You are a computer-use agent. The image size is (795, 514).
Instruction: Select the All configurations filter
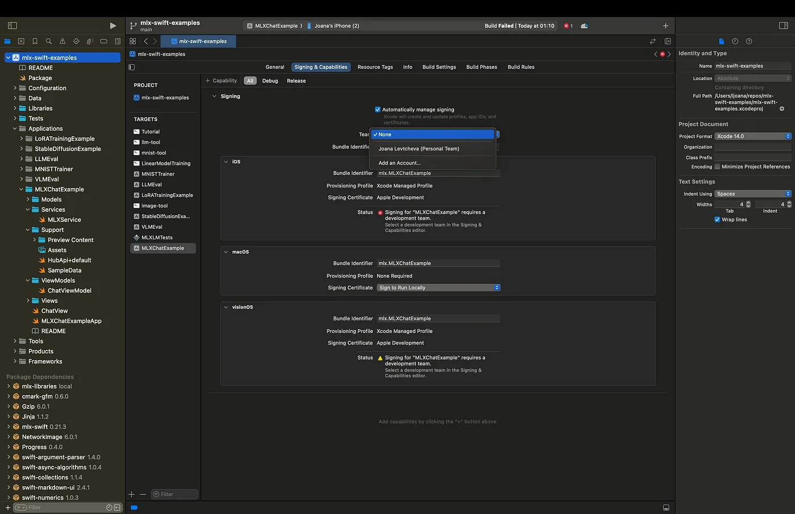250,81
